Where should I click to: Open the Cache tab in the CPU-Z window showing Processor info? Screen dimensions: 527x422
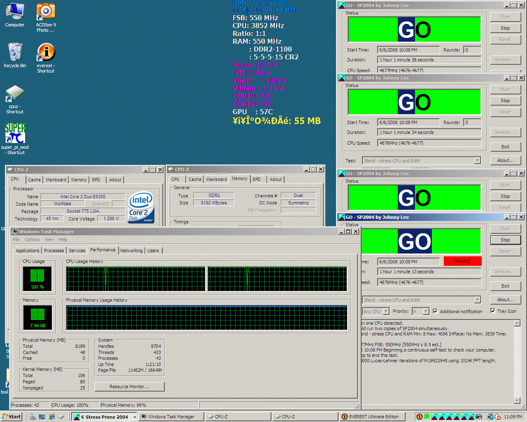(34, 180)
